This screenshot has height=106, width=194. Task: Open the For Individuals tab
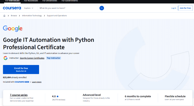coord(12,1)
